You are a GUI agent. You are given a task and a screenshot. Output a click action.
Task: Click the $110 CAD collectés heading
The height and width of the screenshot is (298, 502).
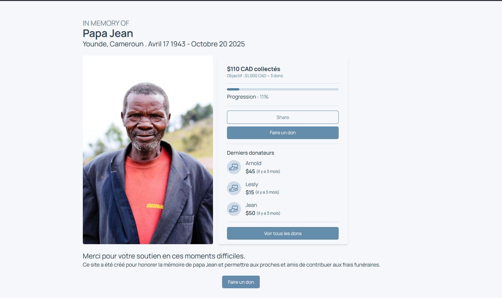pyautogui.click(x=253, y=69)
